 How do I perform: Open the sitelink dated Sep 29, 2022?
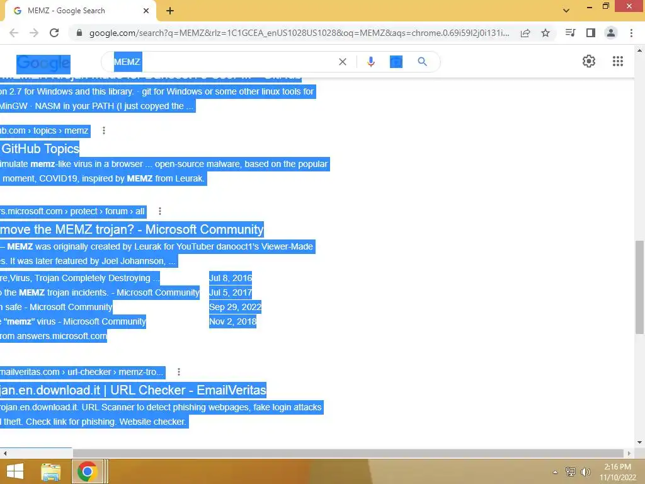tap(56, 307)
